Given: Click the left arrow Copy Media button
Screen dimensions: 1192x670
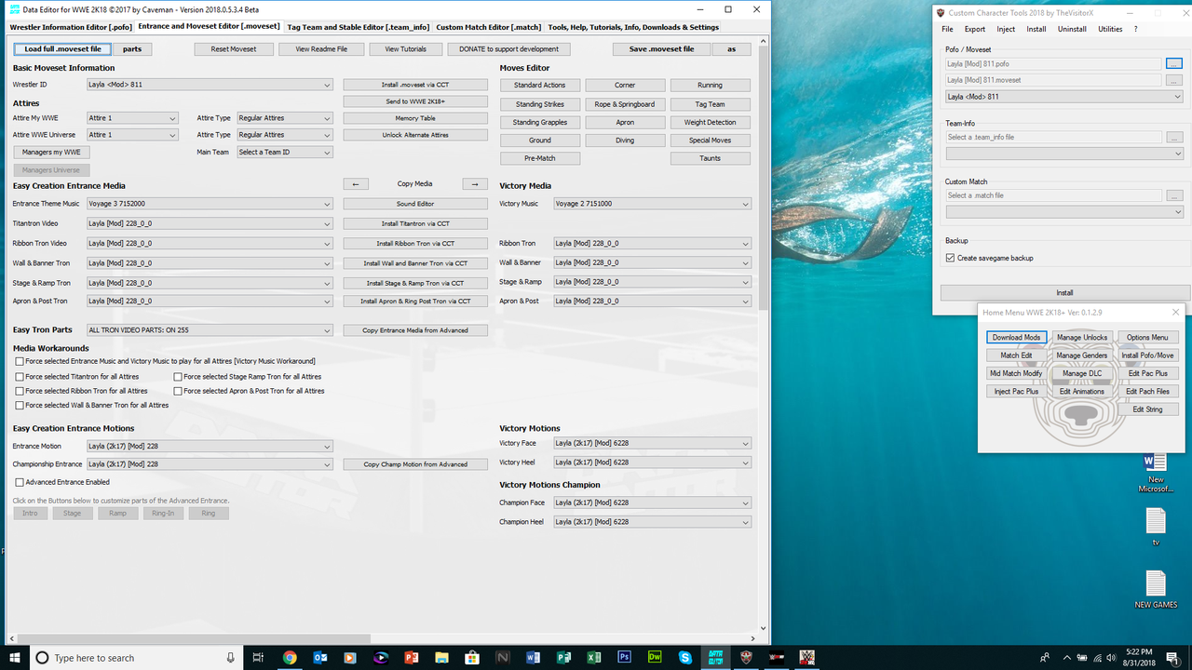Looking at the screenshot, I should tap(355, 184).
